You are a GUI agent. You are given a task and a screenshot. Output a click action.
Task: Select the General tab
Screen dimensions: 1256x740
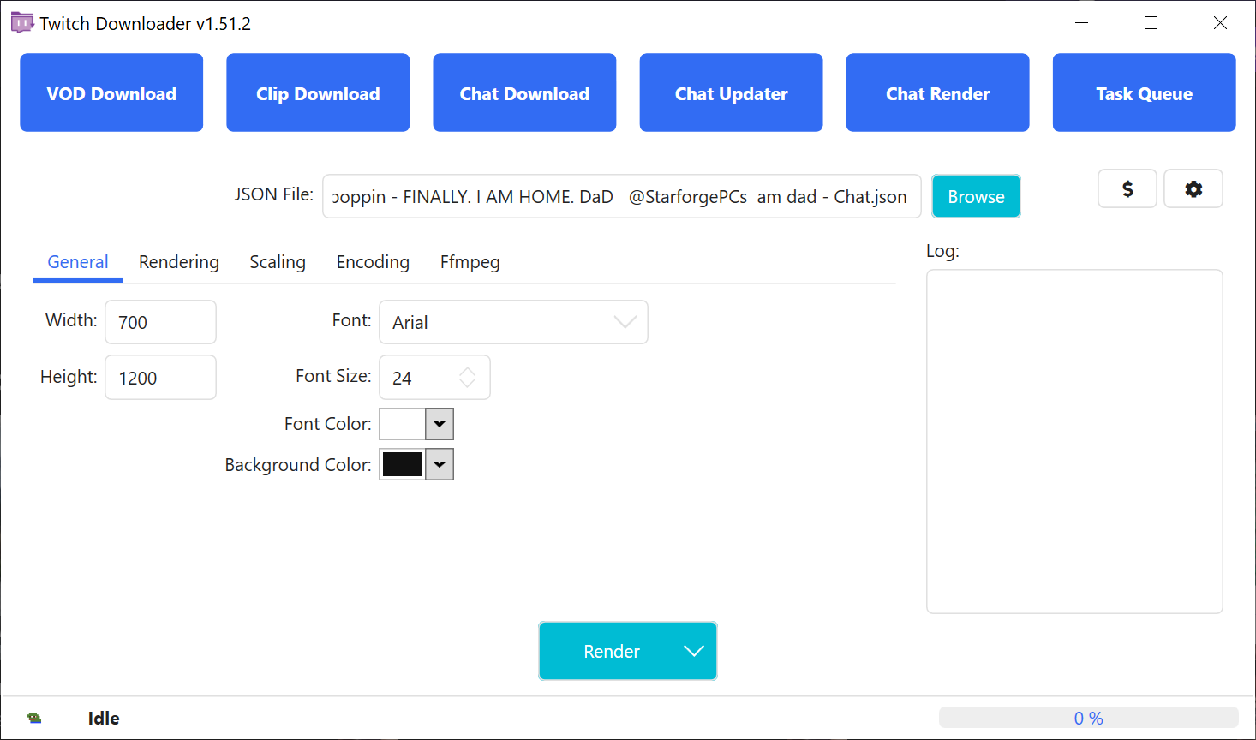click(x=78, y=262)
